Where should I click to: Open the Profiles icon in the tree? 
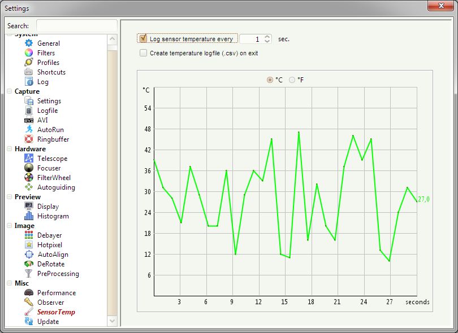29,63
